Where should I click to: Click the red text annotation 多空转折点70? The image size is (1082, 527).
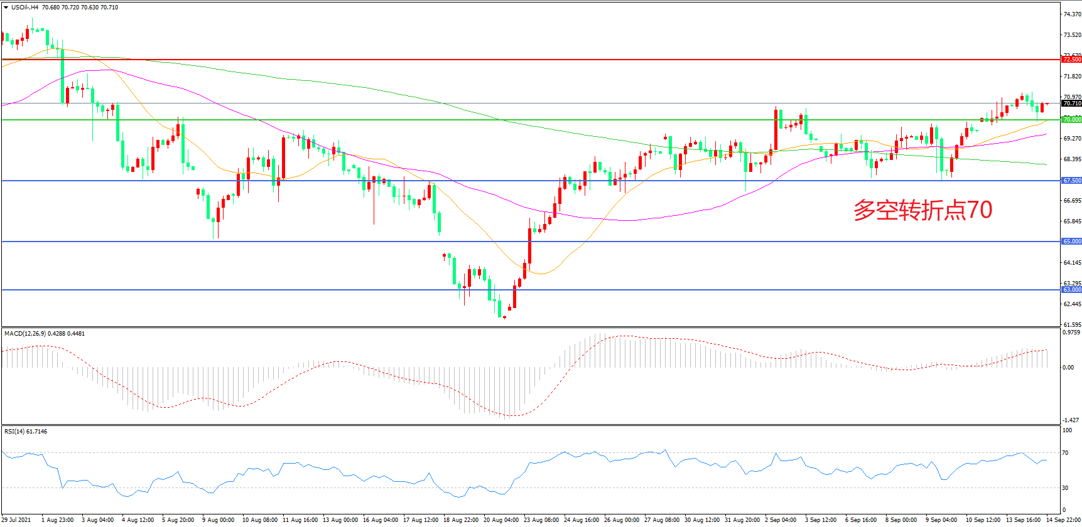click(922, 210)
